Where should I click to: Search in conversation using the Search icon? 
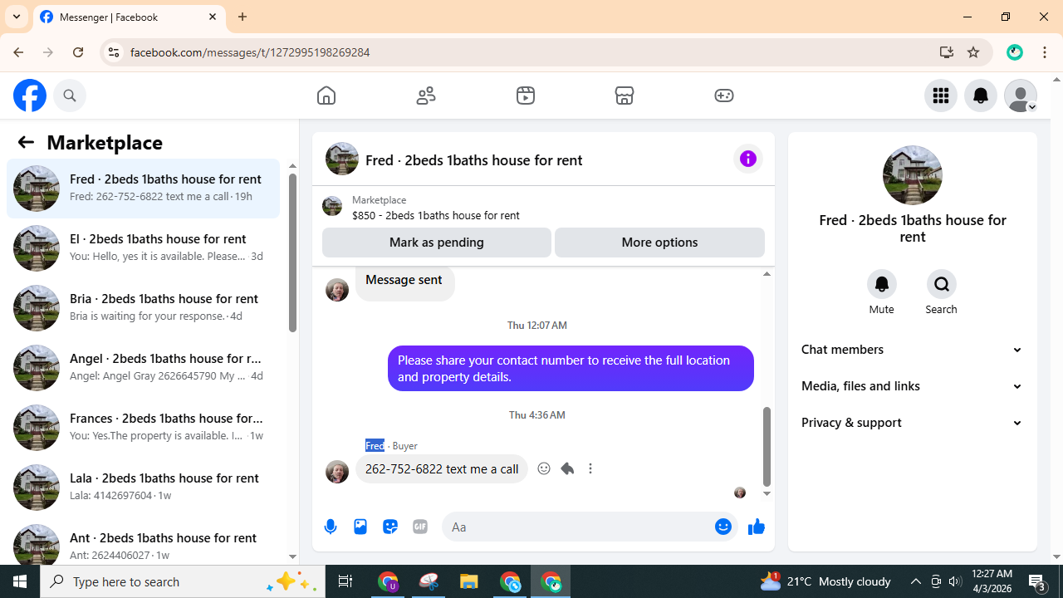click(x=942, y=284)
